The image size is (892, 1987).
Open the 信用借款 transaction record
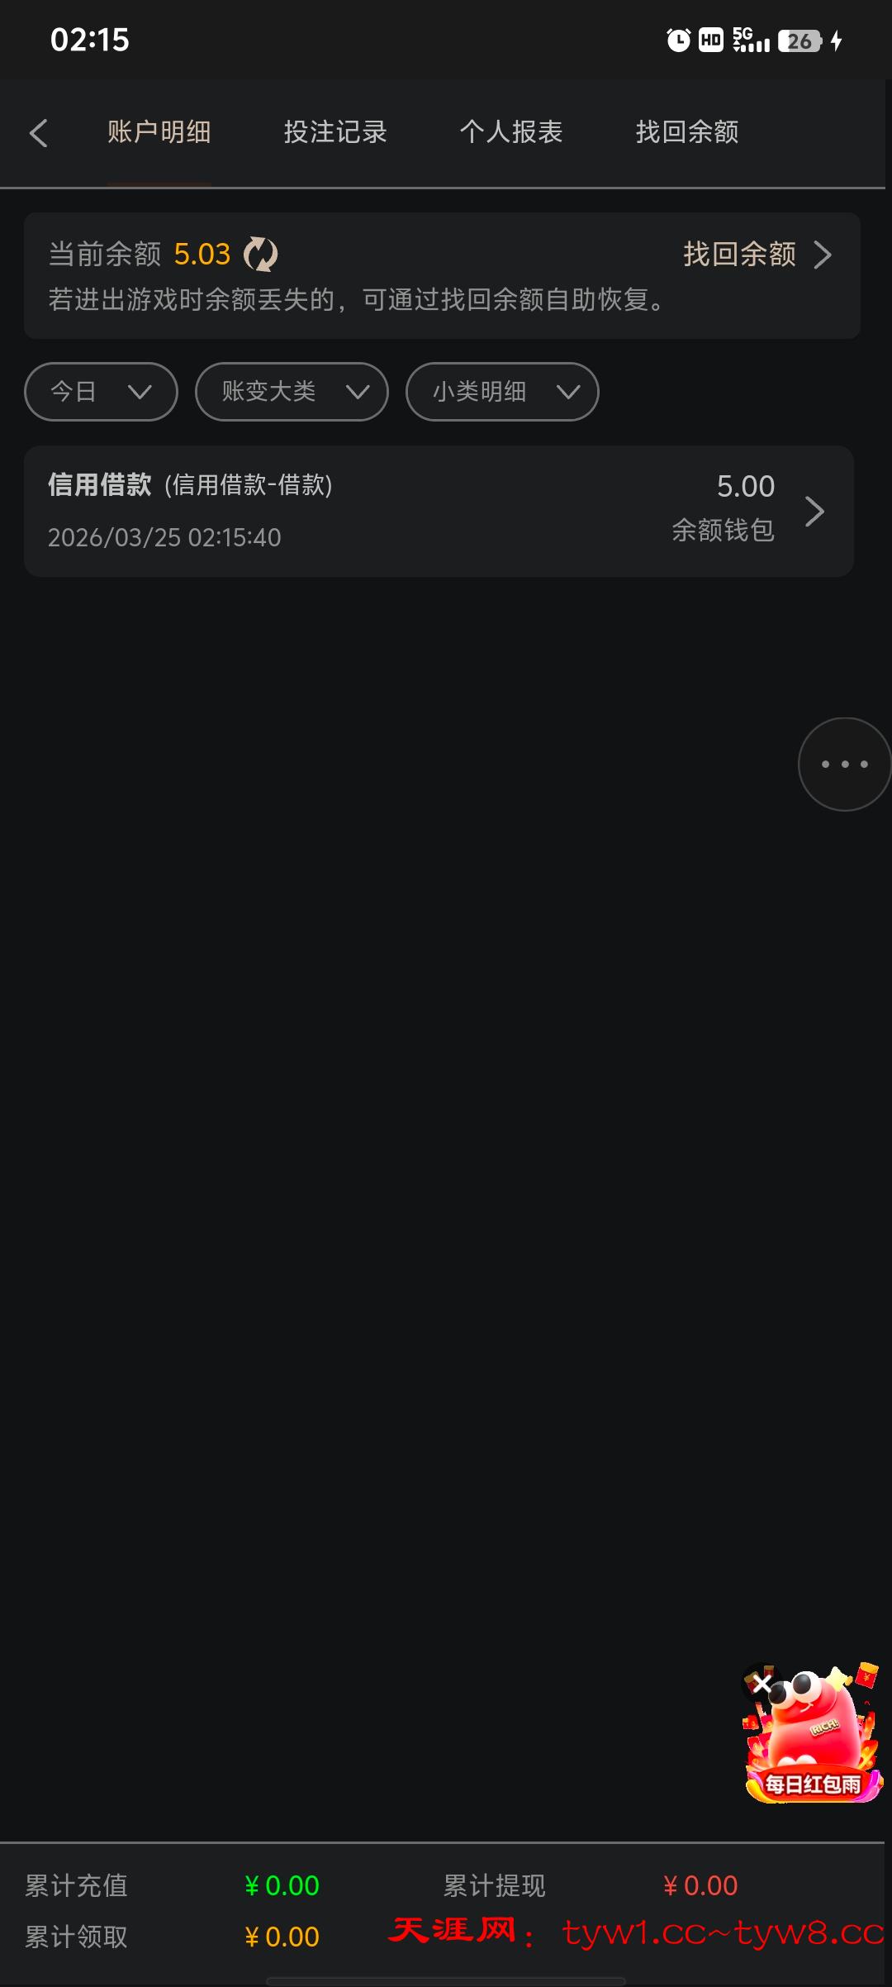tap(439, 512)
